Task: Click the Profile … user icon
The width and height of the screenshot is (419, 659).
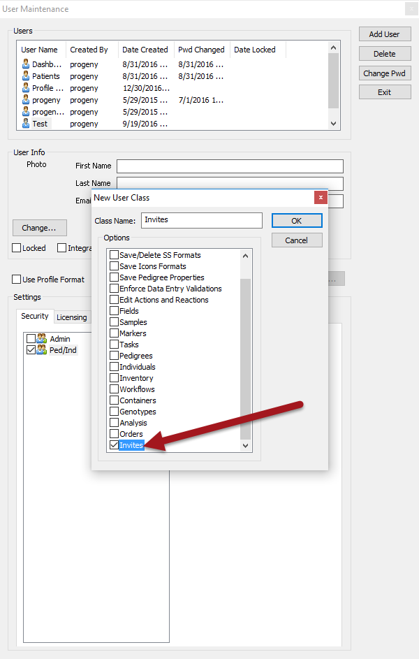Action: click(x=26, y=88)
